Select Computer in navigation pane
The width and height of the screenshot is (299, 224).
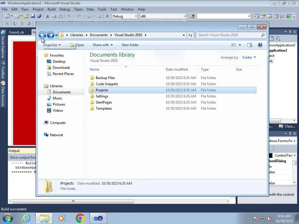click(58, 123)
